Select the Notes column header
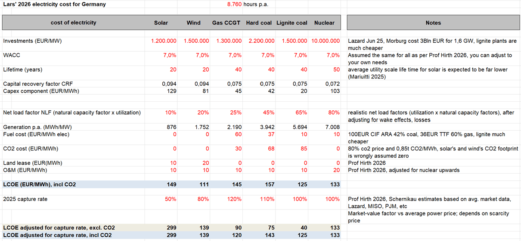This screenshot has width=521, height=241. [x=433, y=23]
